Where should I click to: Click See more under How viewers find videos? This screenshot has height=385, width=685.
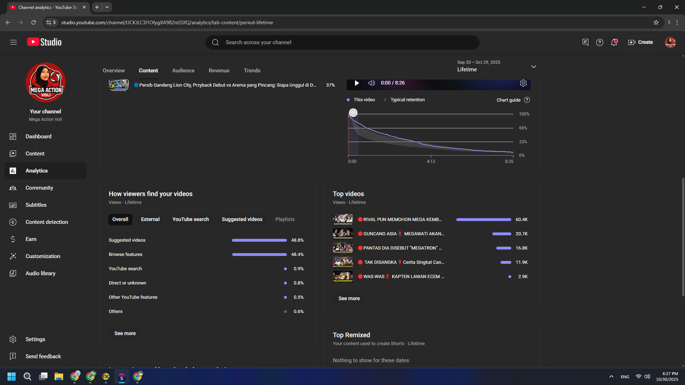click(x=125, y=334)
